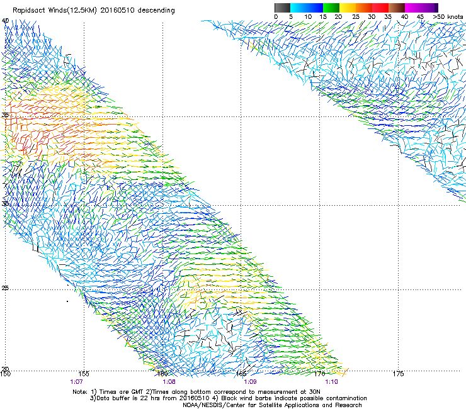This screenshot has width=466, height=409.
Task: Choose the red 30-35 knots legend segment
Action: [380, 8]
